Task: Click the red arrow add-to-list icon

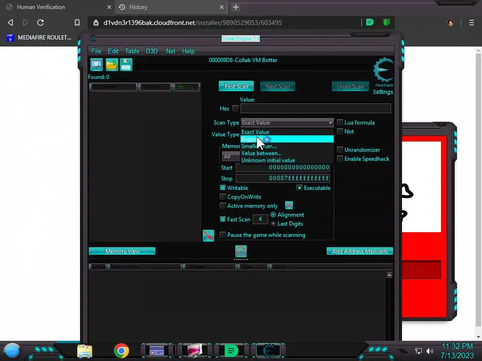Action: tap(209, 235)
